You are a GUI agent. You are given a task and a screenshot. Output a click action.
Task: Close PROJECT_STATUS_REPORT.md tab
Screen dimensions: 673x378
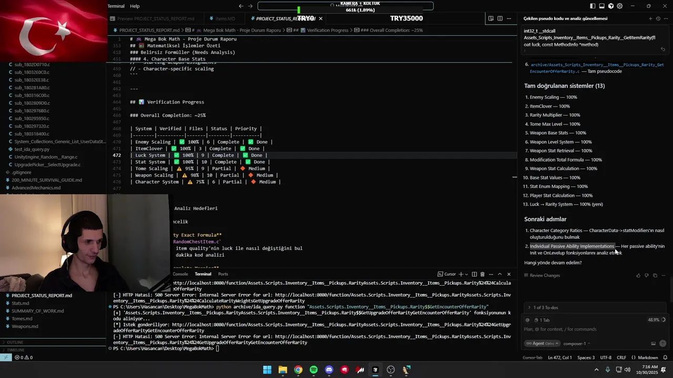321,18
